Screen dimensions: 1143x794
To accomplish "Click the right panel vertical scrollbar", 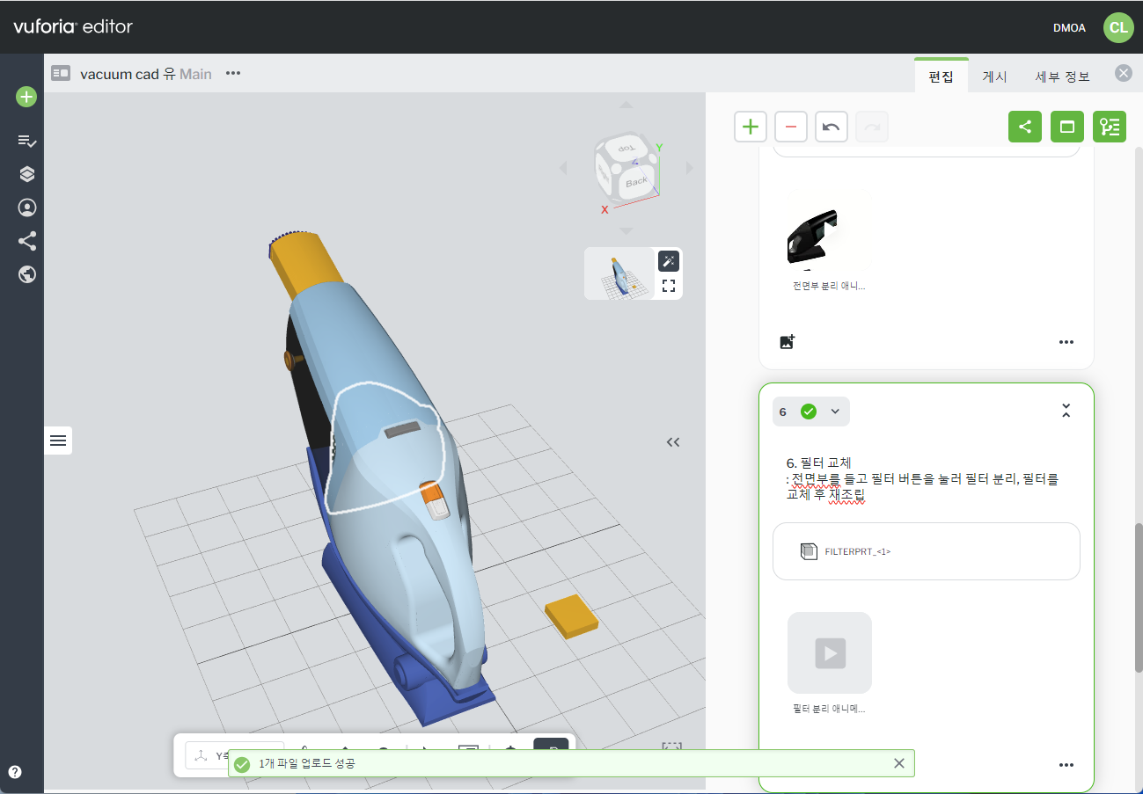I will (x=1139, y=598).
